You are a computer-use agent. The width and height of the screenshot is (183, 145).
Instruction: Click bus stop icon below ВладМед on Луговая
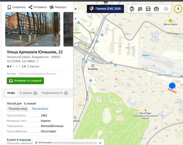coord(91,80)
